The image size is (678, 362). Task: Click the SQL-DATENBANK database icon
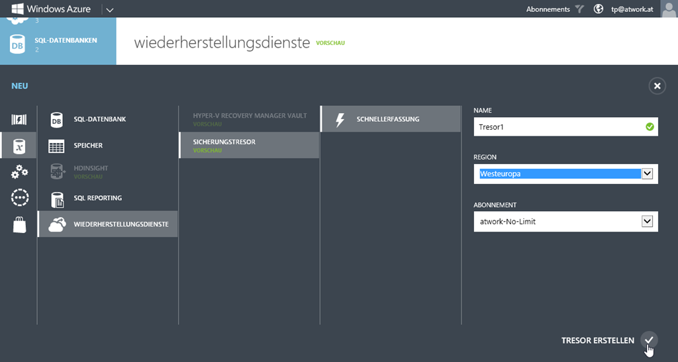(x=57, y=120)
